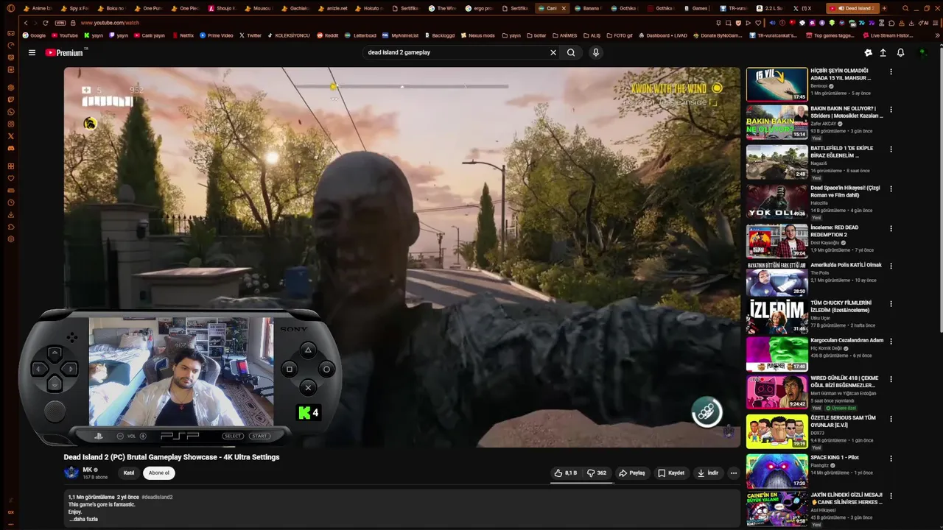Open options menu for HİÇBİR ŞEYİN OLMADIĞI video
This screenshot has height=530, width=943.
coord(891,72)
